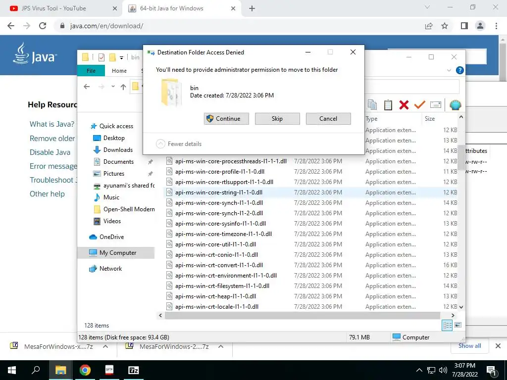This screenshot has width=507, height=380.
Task: Select api-ms-win-crt-heap-l1-1-0.dll file
Action: [215, 296]
